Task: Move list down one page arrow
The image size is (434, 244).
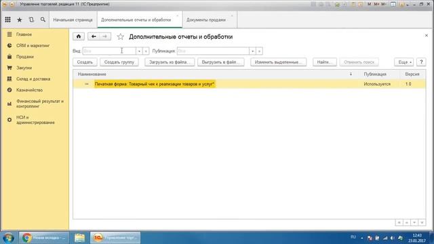Action: (414, 222)
